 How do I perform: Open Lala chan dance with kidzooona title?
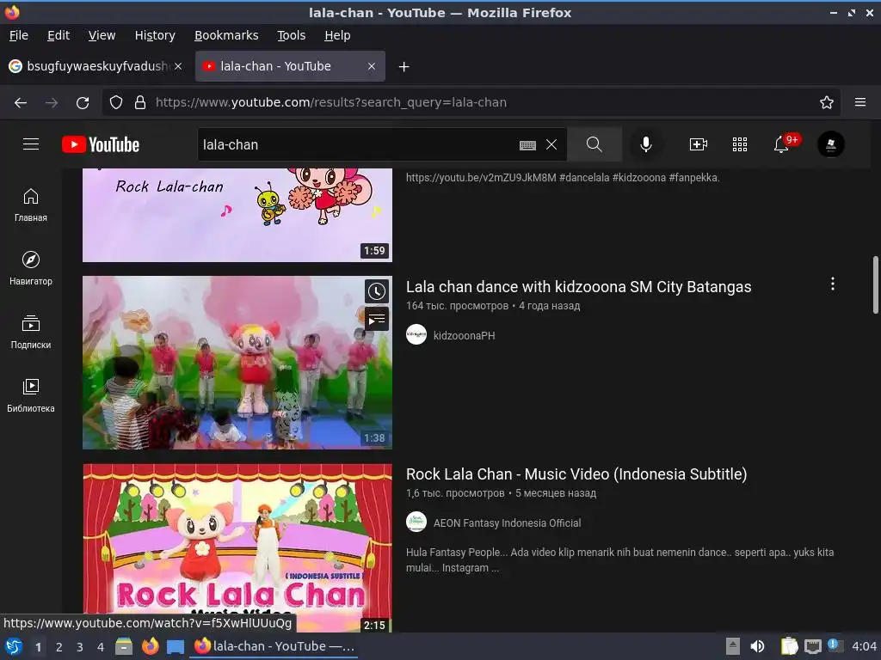578,287
